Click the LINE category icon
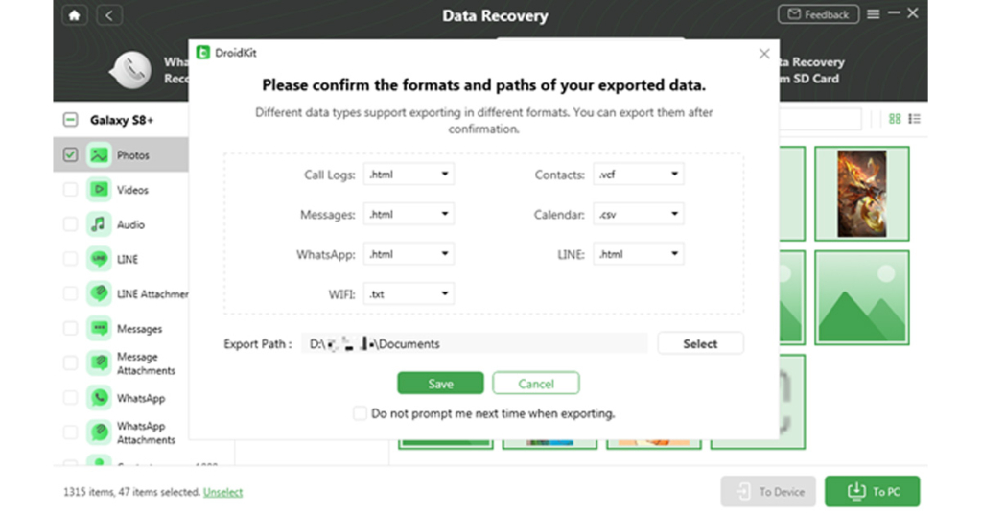Viewport: 982px width, 514px height. pyautogui.click(x=99, y=259)
